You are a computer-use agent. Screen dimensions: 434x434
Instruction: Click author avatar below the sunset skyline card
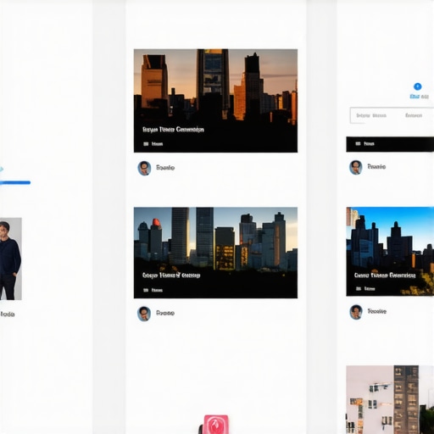(144, 168)
